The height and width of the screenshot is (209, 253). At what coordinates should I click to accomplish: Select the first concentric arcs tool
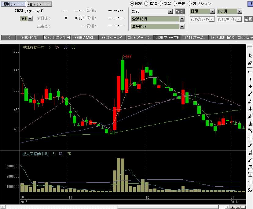250,109
